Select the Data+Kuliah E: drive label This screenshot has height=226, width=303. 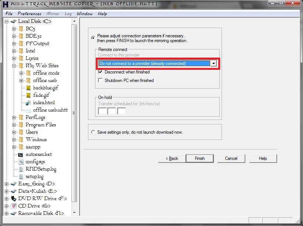click(37, 191)
